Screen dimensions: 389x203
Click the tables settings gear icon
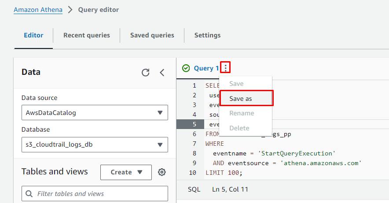pos(162,172)
